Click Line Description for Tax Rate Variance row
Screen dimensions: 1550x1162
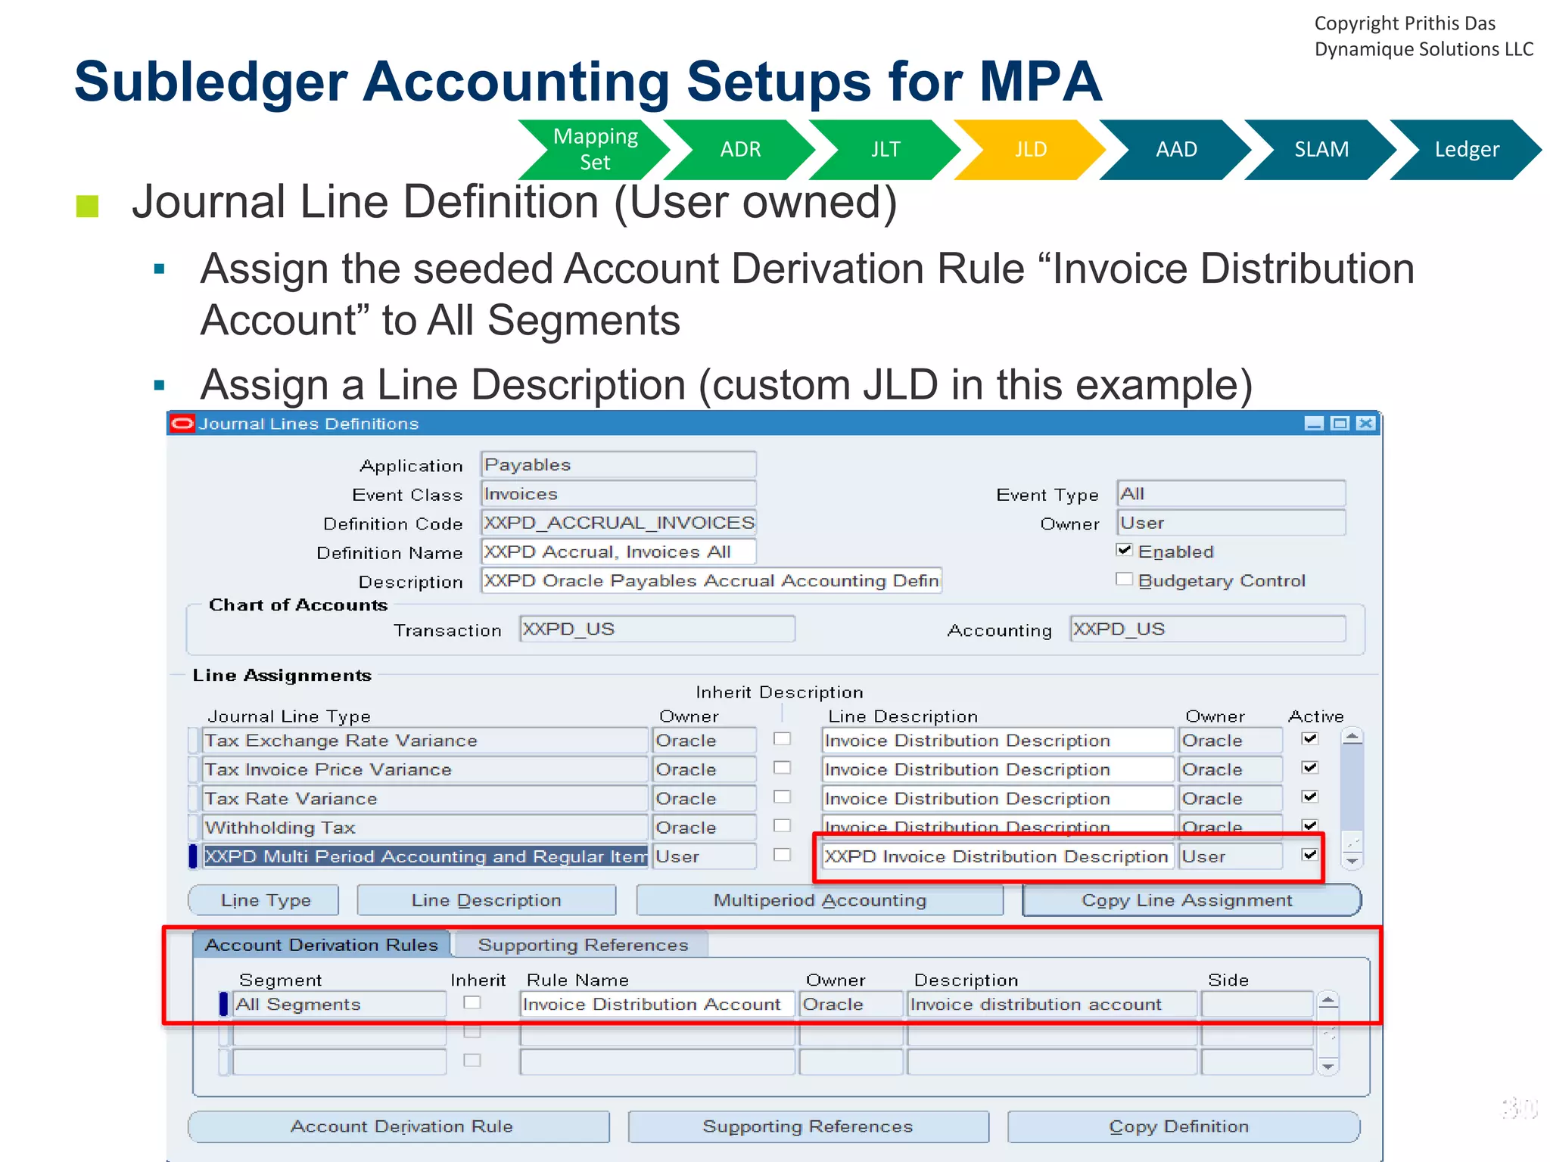coord(998,799)
